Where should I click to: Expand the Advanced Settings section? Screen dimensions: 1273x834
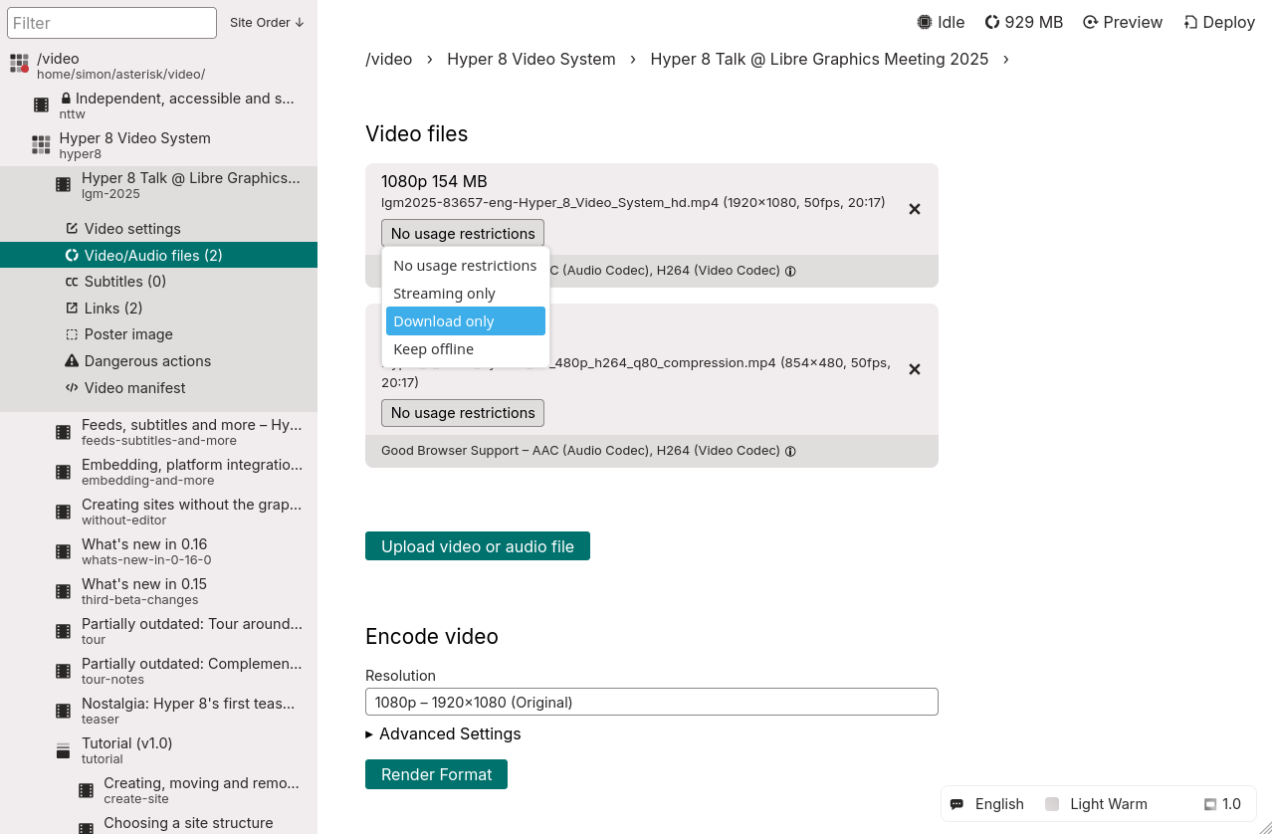443,733
